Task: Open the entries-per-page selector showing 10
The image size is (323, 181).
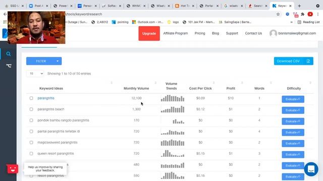Action: 35,73
